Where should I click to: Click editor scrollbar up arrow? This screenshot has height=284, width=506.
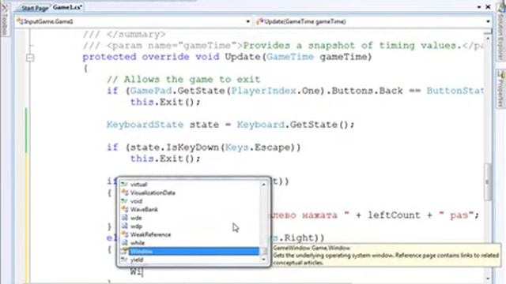point(488,39)
